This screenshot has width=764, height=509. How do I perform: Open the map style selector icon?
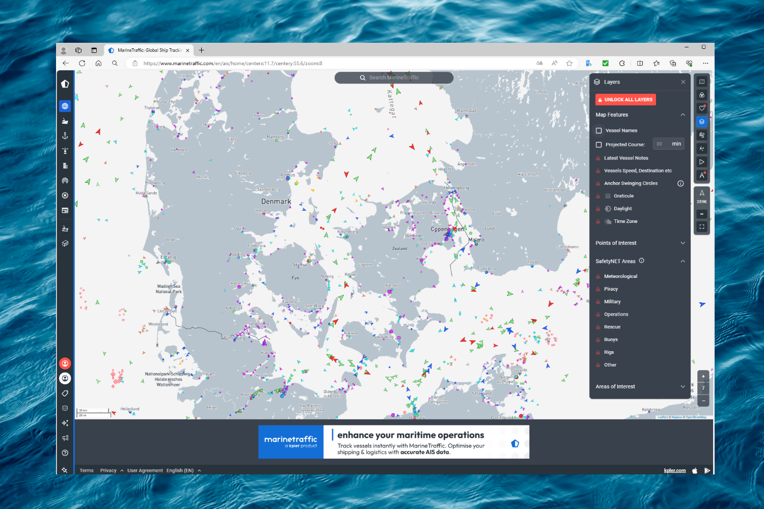click(702, 81)
